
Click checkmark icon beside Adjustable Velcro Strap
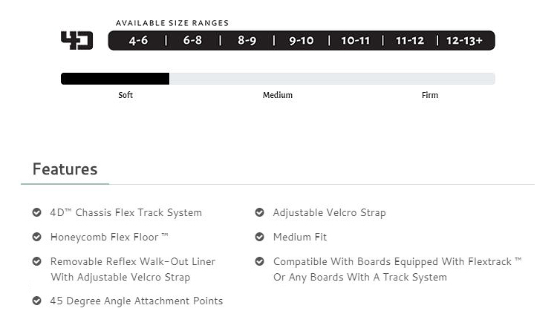pos(259,212)
